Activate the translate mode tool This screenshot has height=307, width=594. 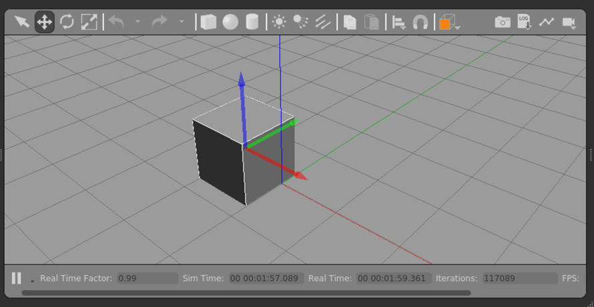pyautogui.click(x=44, y=22)
